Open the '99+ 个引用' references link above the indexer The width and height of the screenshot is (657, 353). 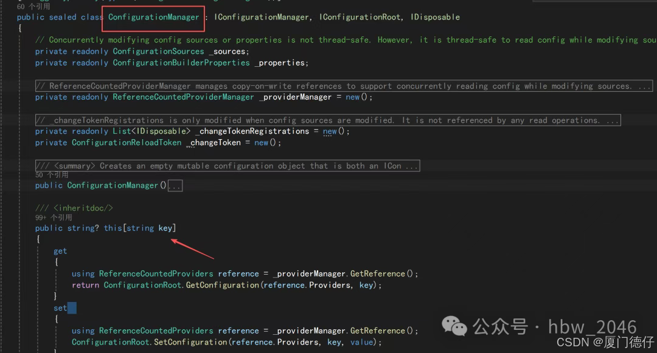54,218
